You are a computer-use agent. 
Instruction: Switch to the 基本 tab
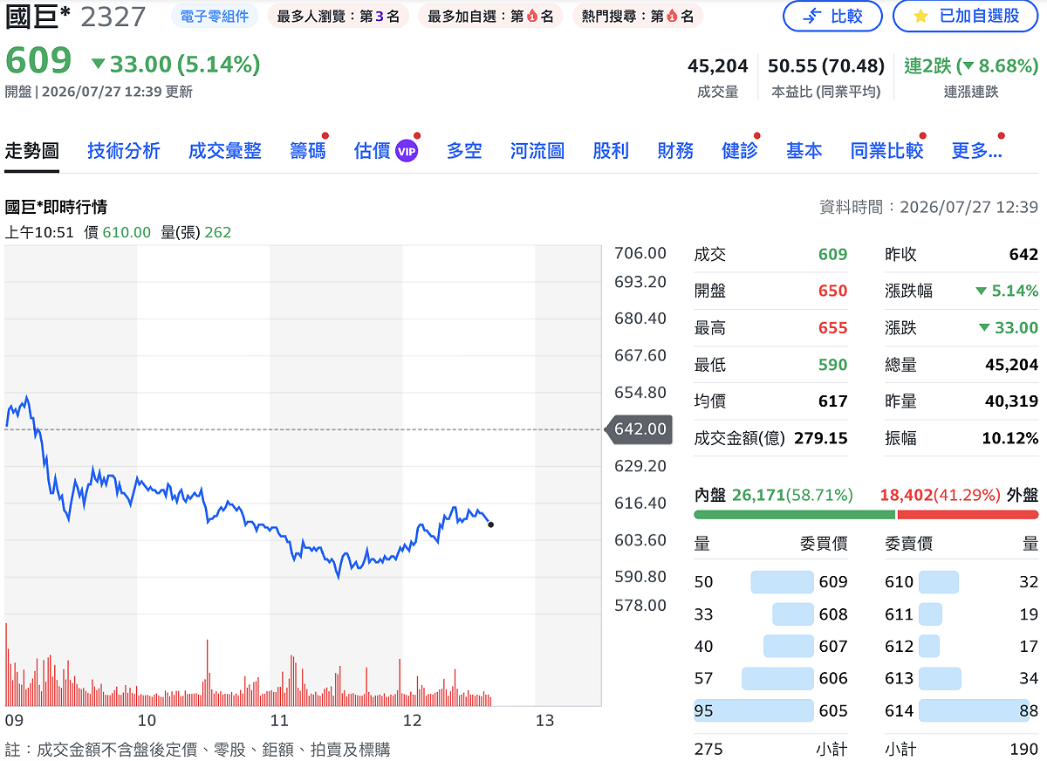804,150
